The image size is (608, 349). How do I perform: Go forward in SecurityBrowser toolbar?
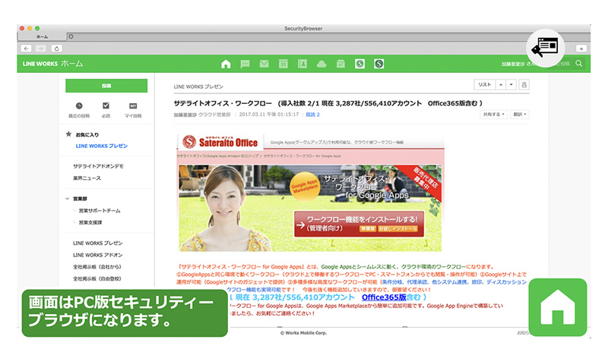click(x=41, y=49)
